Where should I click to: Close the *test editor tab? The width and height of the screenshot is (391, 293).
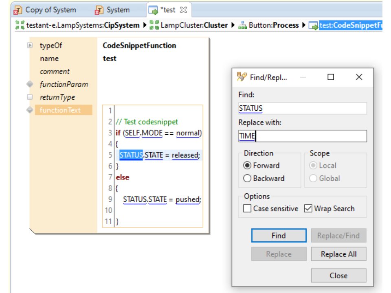[x=183, y=10]
